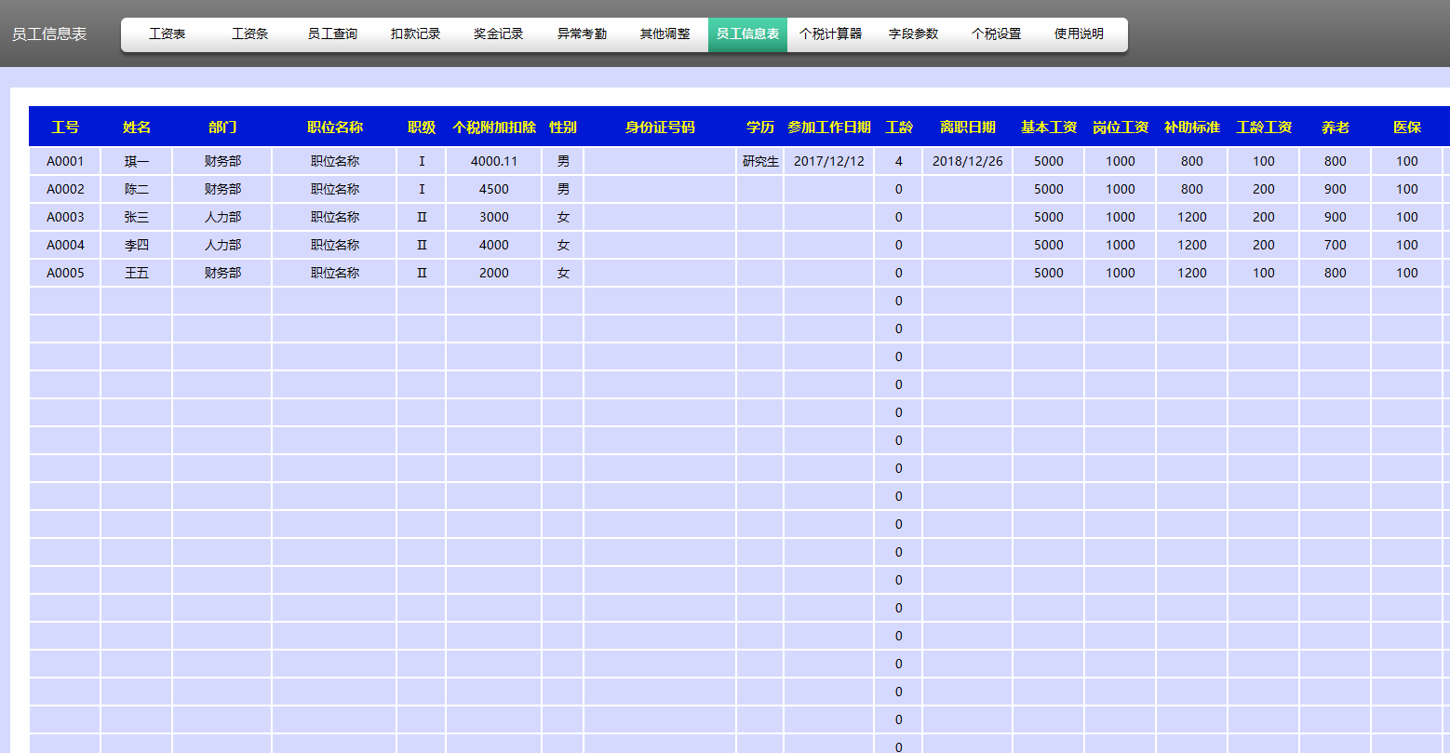Open the 个税计算器 tab
Image resolution: width=1450 pixels, height=753 pixels.
(x=830, y=34)
